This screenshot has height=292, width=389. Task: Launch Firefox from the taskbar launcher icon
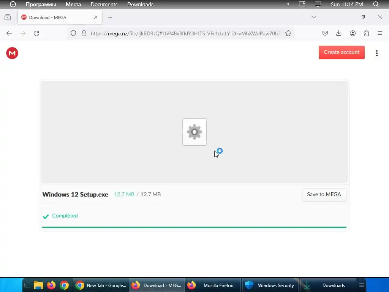coord(51,285)
